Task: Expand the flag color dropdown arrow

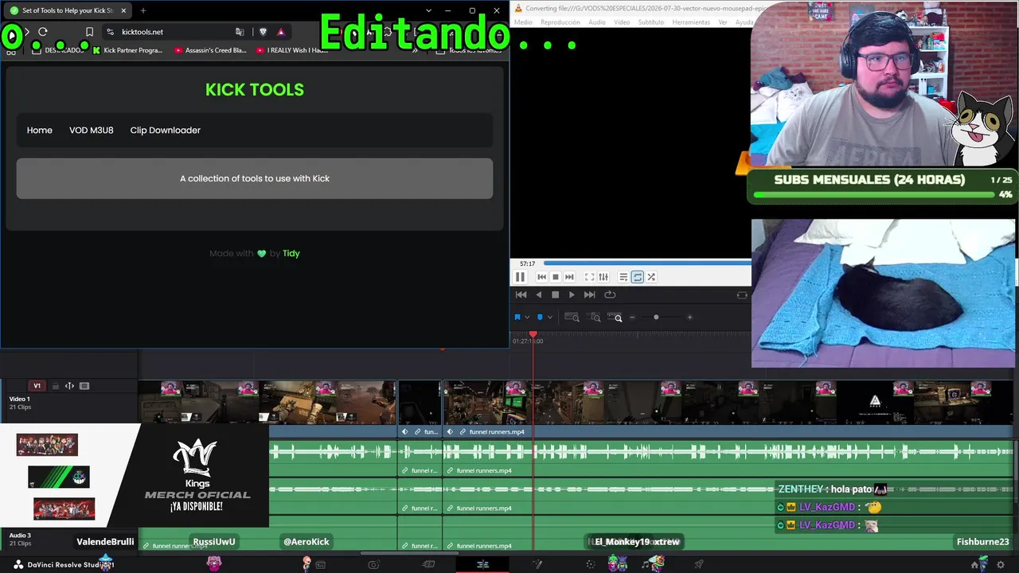Action: 527,318
